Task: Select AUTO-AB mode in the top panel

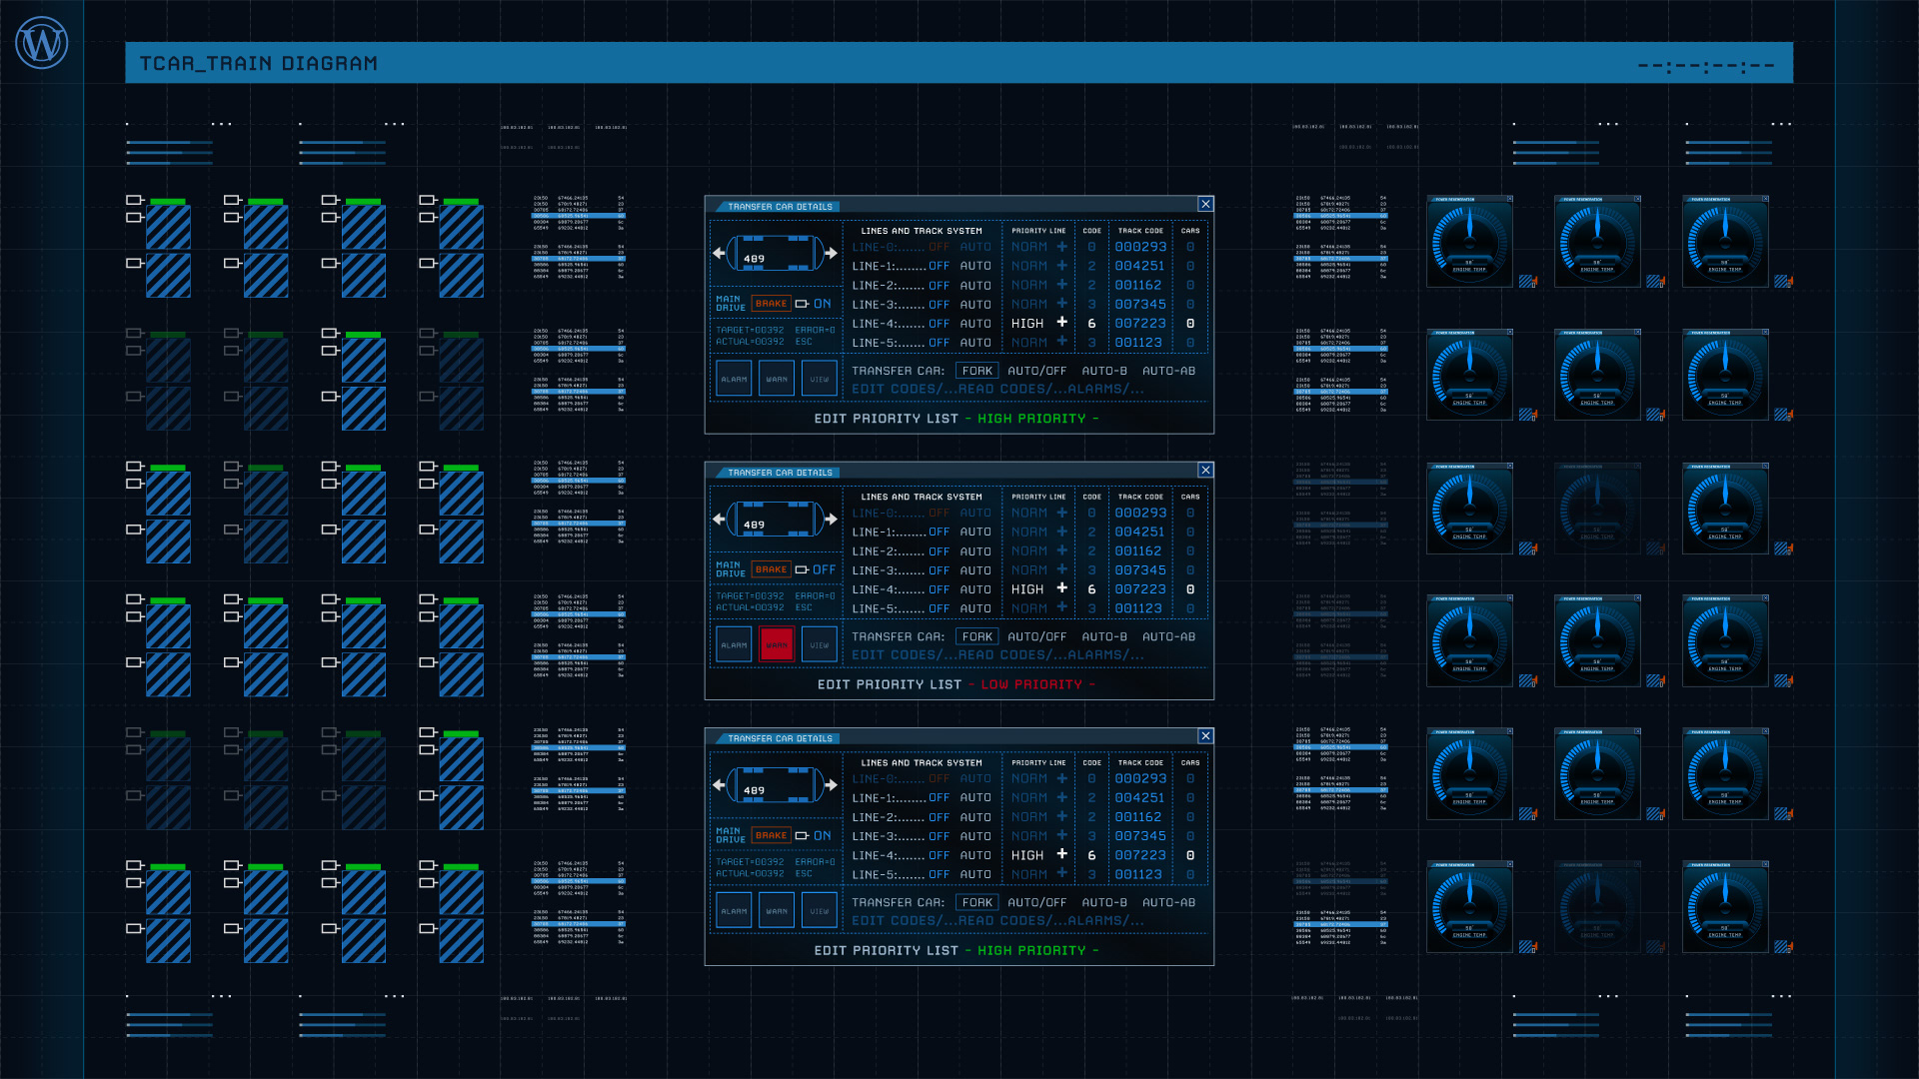Action: (1168, 371)
